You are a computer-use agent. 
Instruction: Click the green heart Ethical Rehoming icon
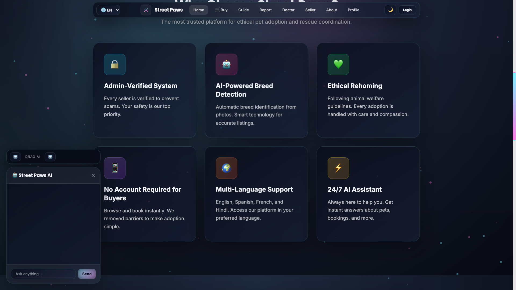tap(338, 64)
